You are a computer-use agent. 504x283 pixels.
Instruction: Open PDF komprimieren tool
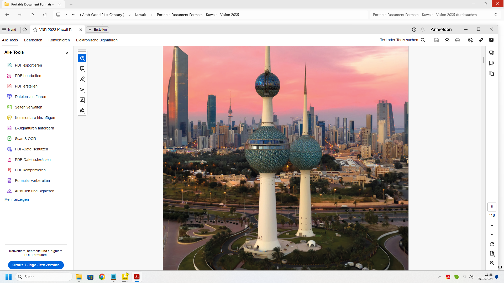[x=30, y=170]
